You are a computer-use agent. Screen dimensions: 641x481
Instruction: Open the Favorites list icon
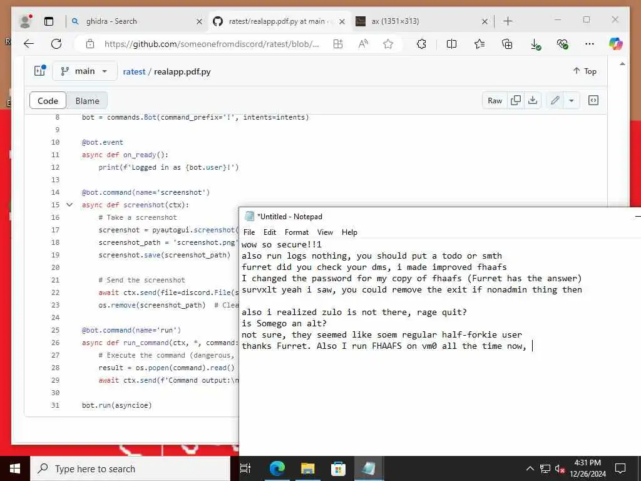pos(479,44)
